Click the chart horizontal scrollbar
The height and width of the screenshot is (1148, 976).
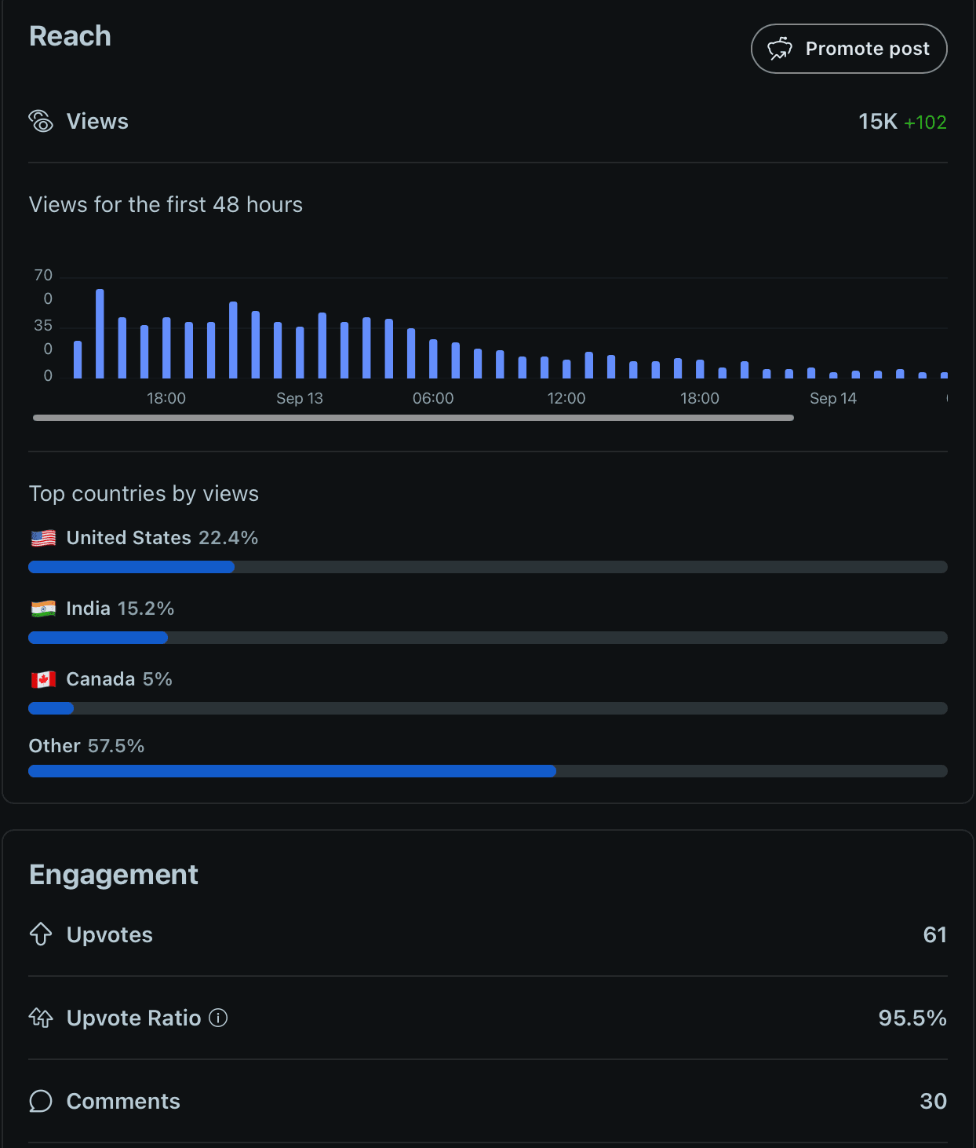coord(413,418)
